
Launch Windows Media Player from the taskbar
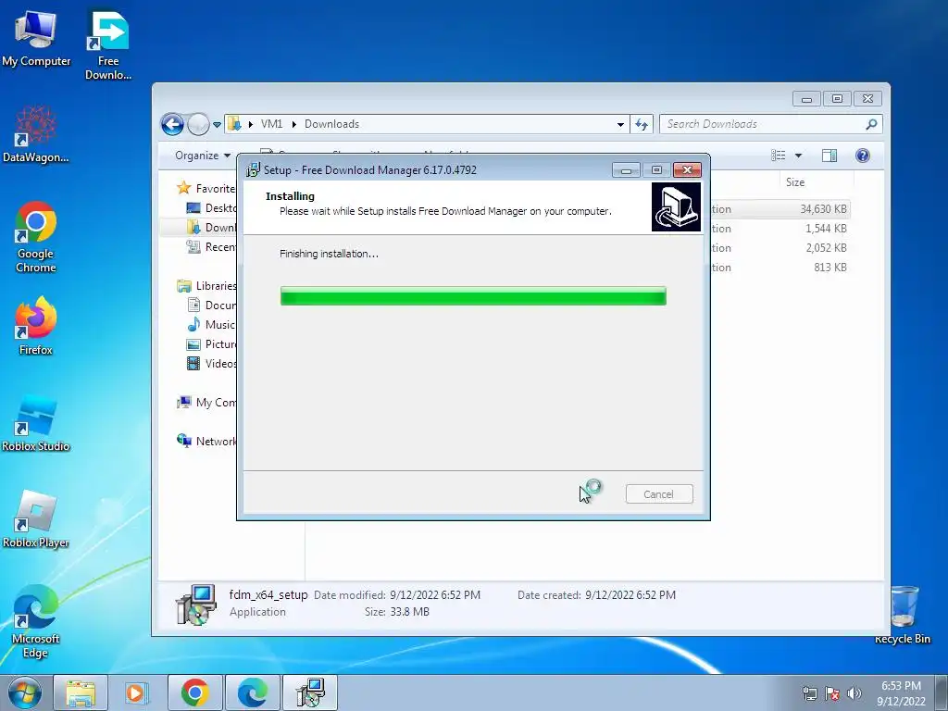point(137,692)
